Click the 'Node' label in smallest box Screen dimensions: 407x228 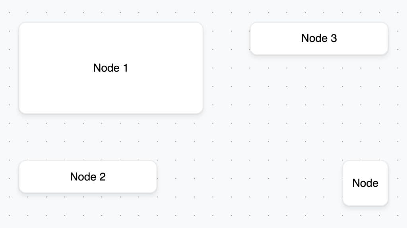pos(365,183)
